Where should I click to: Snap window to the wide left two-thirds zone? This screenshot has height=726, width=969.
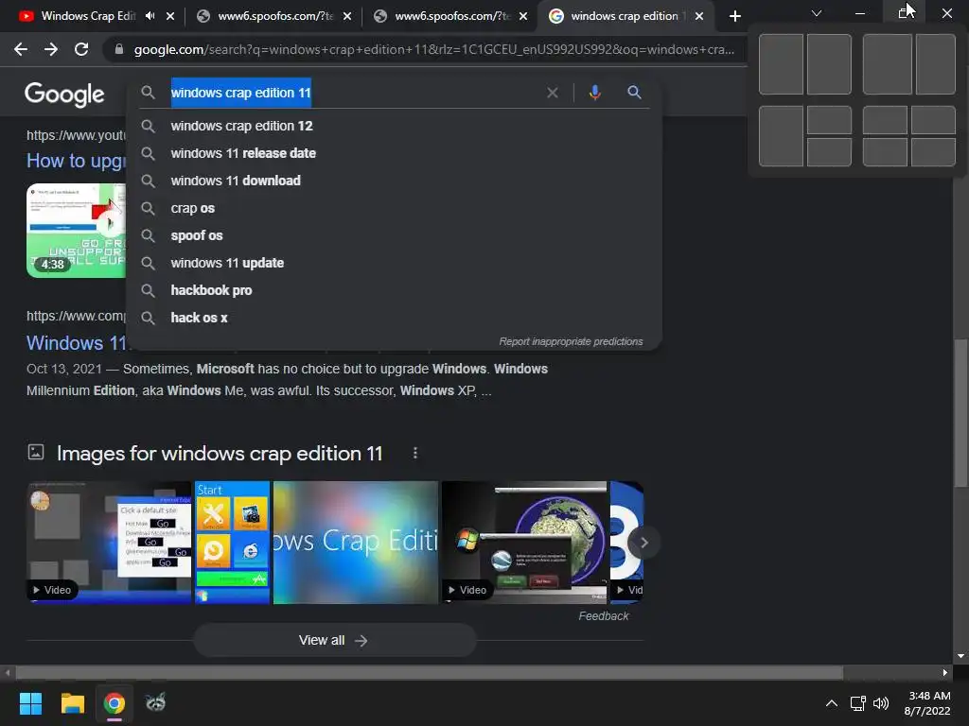click(x=887, y=64)
